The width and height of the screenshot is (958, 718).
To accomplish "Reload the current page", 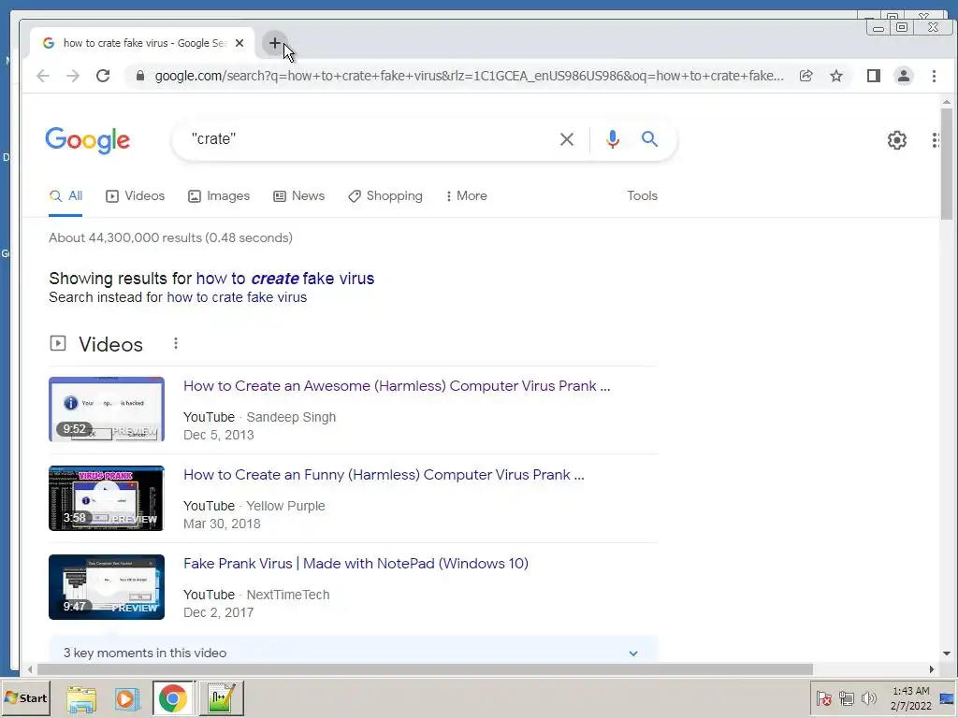I will (x=103, y=76).
